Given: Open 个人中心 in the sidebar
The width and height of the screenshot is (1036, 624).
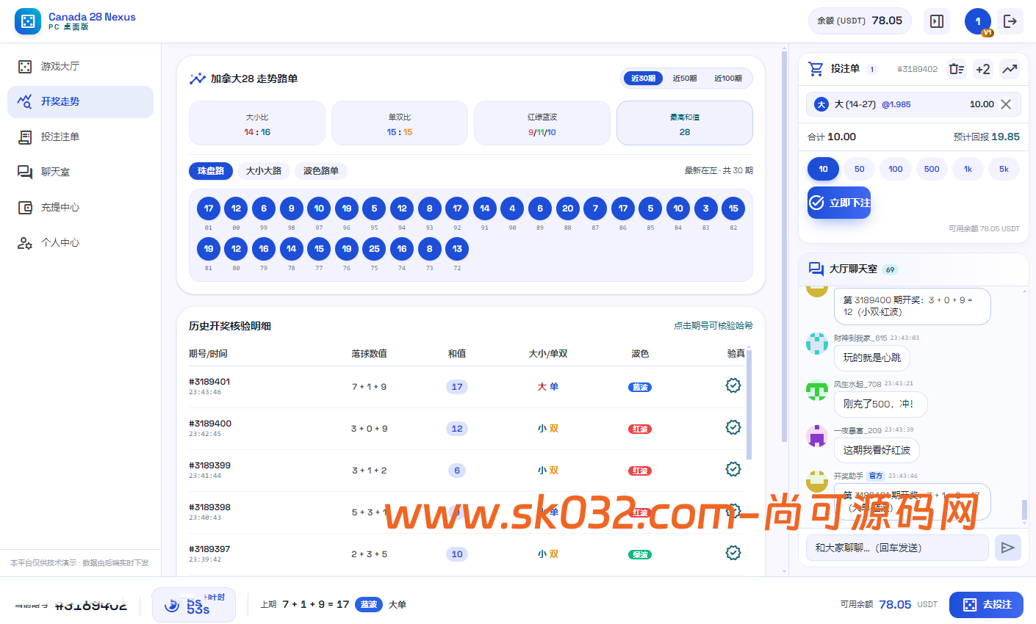Looking at the screenshot, I should click(x=81, y=242).
